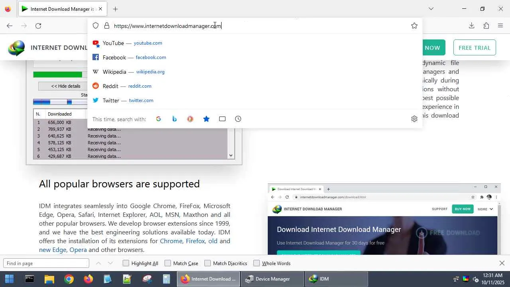The height and width of the screenshot is (287, 510).
Task: Click the Internet Download Manager logo
Action: [16, 48]
